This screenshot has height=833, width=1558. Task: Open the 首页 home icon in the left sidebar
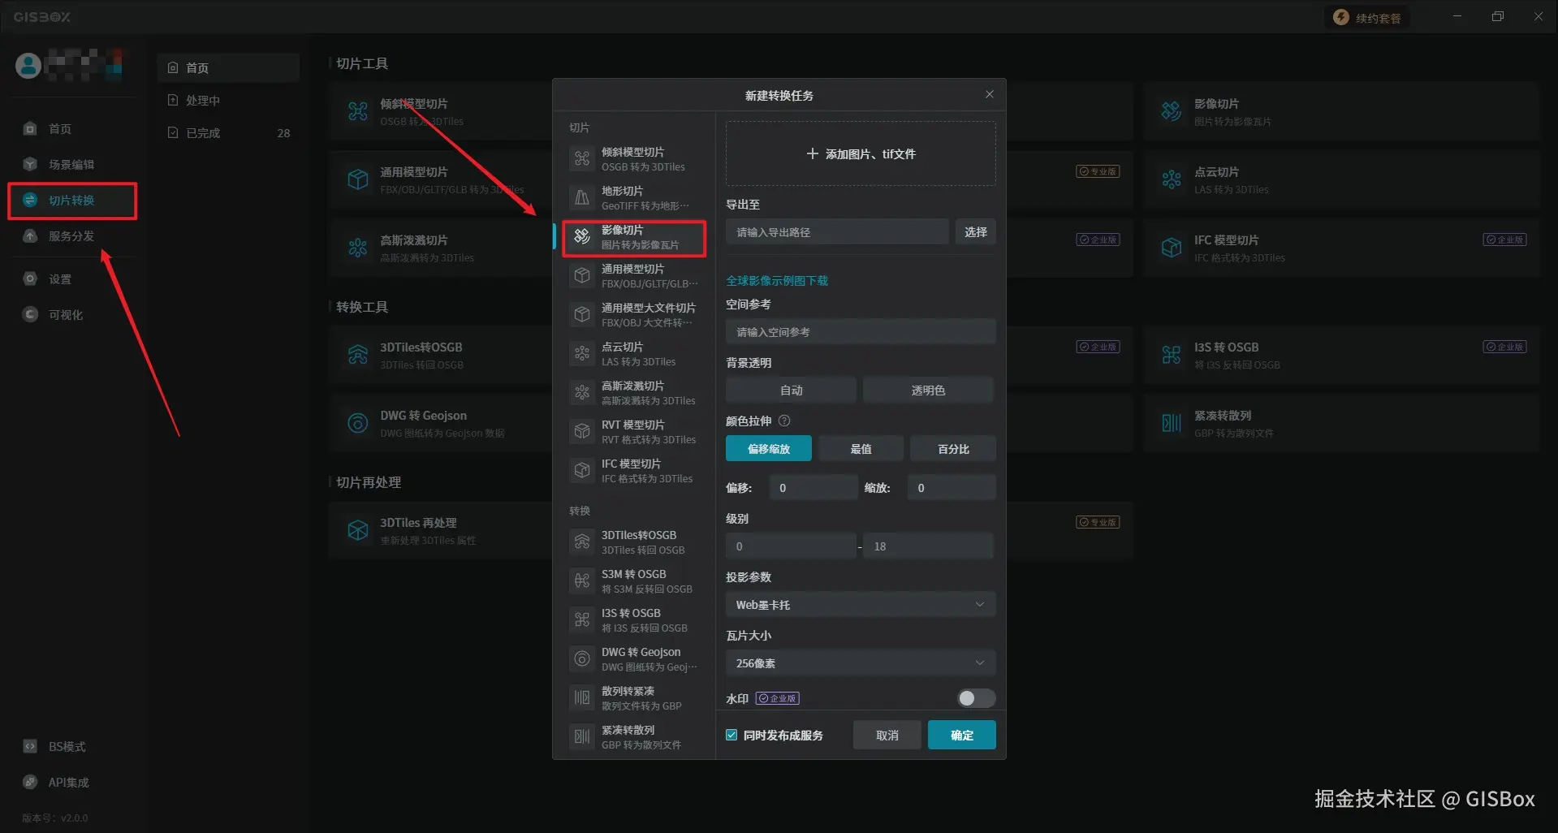pyautogui.click(x=30, y=128)
